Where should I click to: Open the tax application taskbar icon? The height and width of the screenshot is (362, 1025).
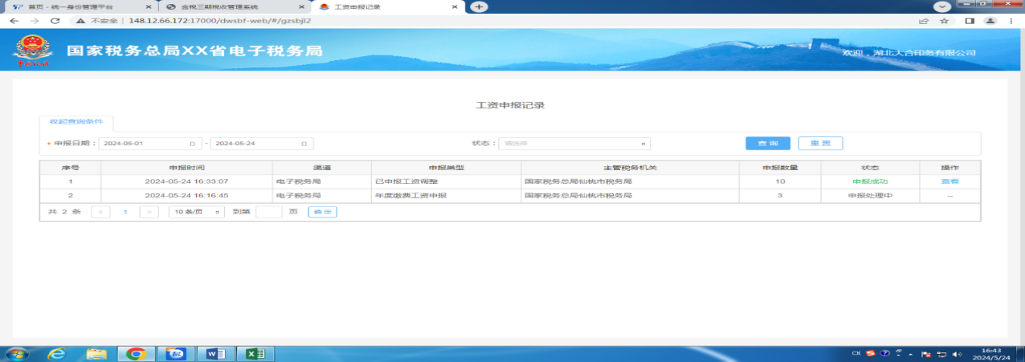(176, 353)
